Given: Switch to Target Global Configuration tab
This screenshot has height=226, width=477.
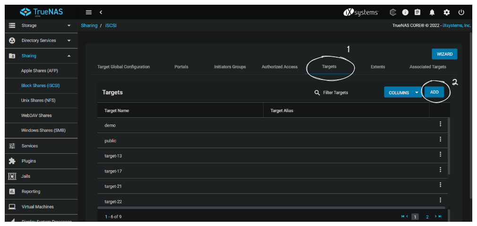Looking at the screenshot, I should click(123, 67).
